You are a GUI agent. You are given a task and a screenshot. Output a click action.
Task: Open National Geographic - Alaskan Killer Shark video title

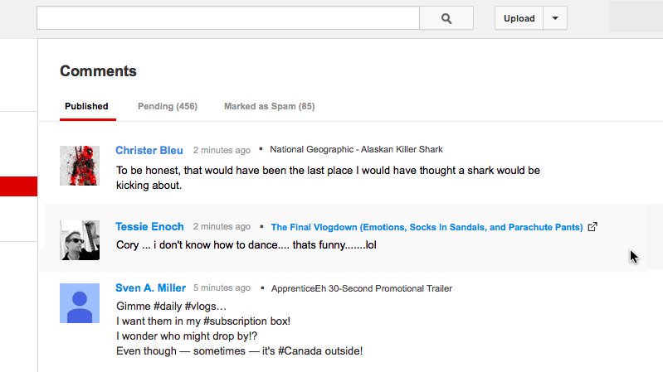(356, 150)
